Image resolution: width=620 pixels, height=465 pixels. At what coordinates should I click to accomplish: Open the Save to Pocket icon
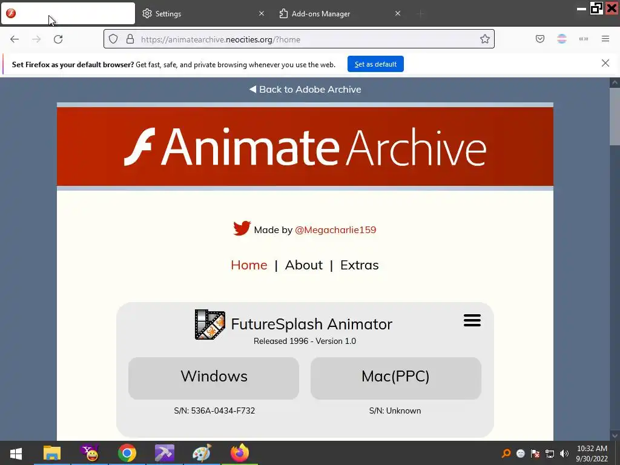pos(540,39)
